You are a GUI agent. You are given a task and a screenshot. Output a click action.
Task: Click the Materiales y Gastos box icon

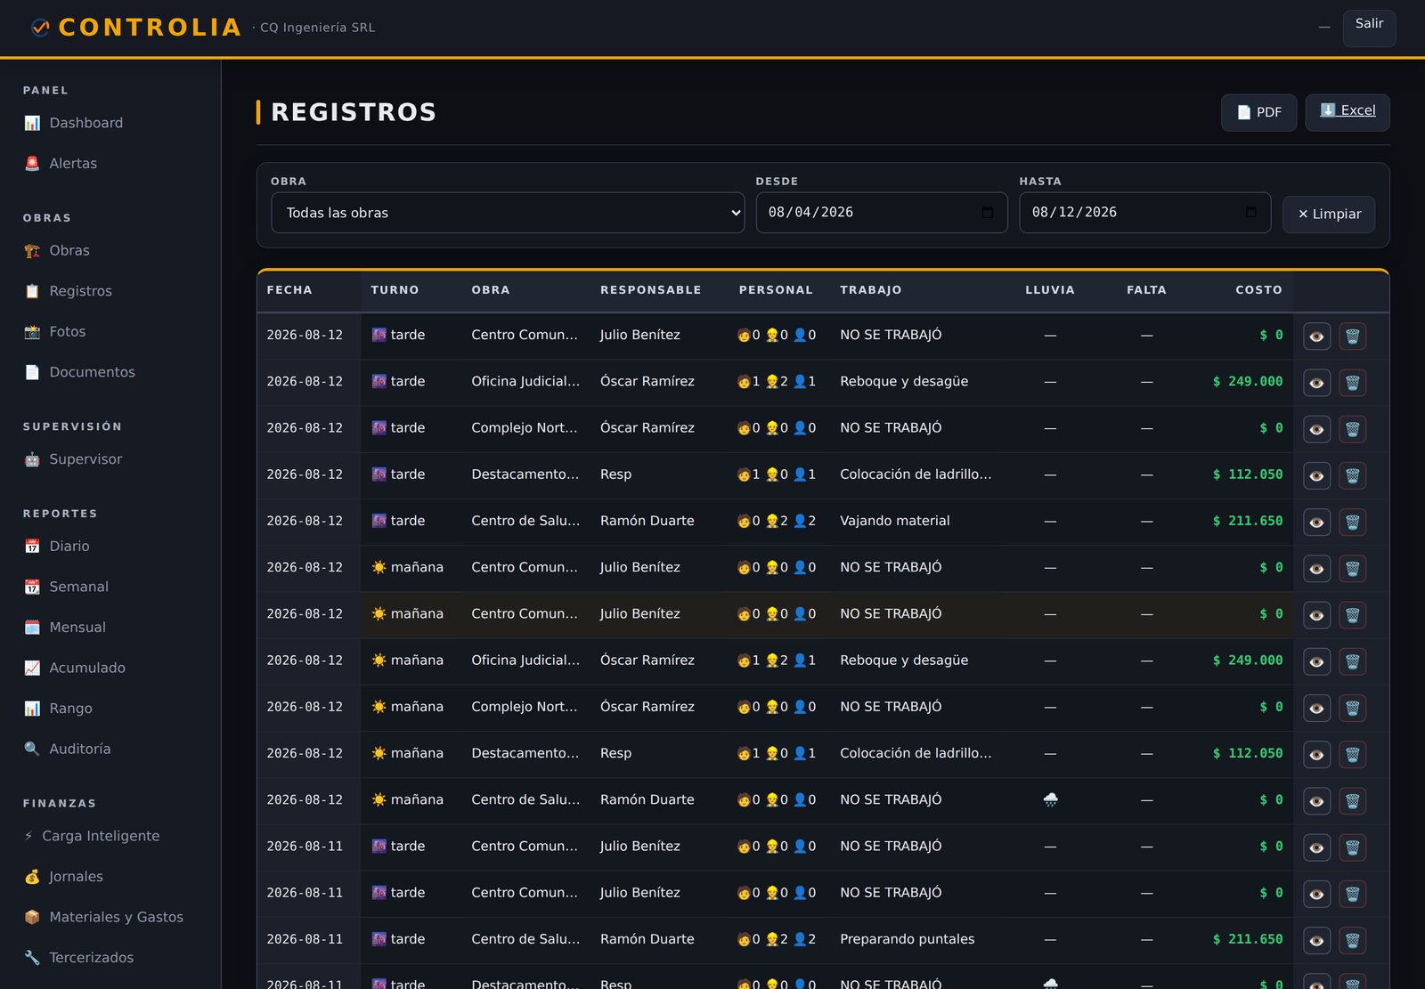click(x=32, y=917)
